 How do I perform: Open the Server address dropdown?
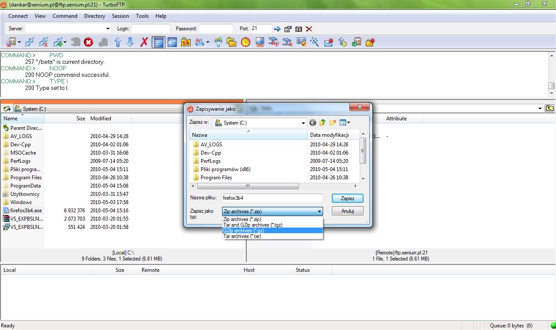108,29
